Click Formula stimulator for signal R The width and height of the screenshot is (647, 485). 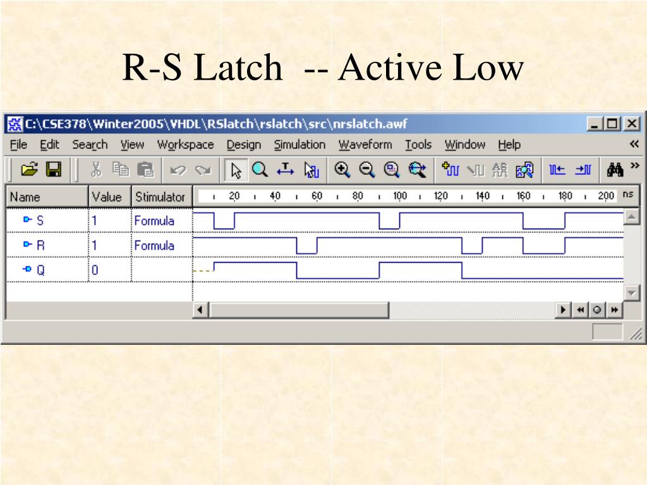point(154,246)
